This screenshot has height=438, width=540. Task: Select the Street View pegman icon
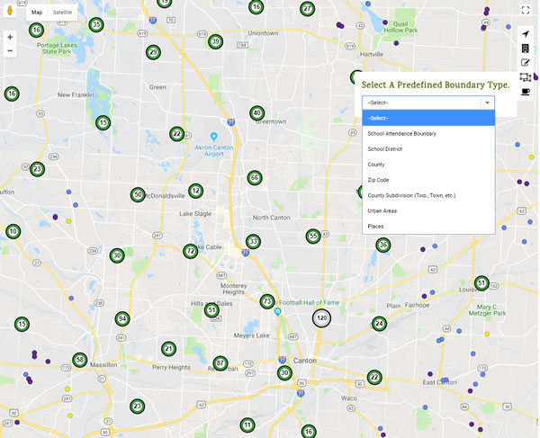[x=10, y=13]
